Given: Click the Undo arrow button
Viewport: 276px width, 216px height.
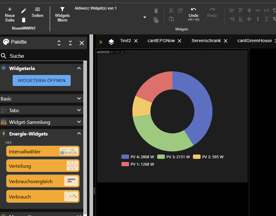Looking at the screenshot, I should [x=194, y=10].
